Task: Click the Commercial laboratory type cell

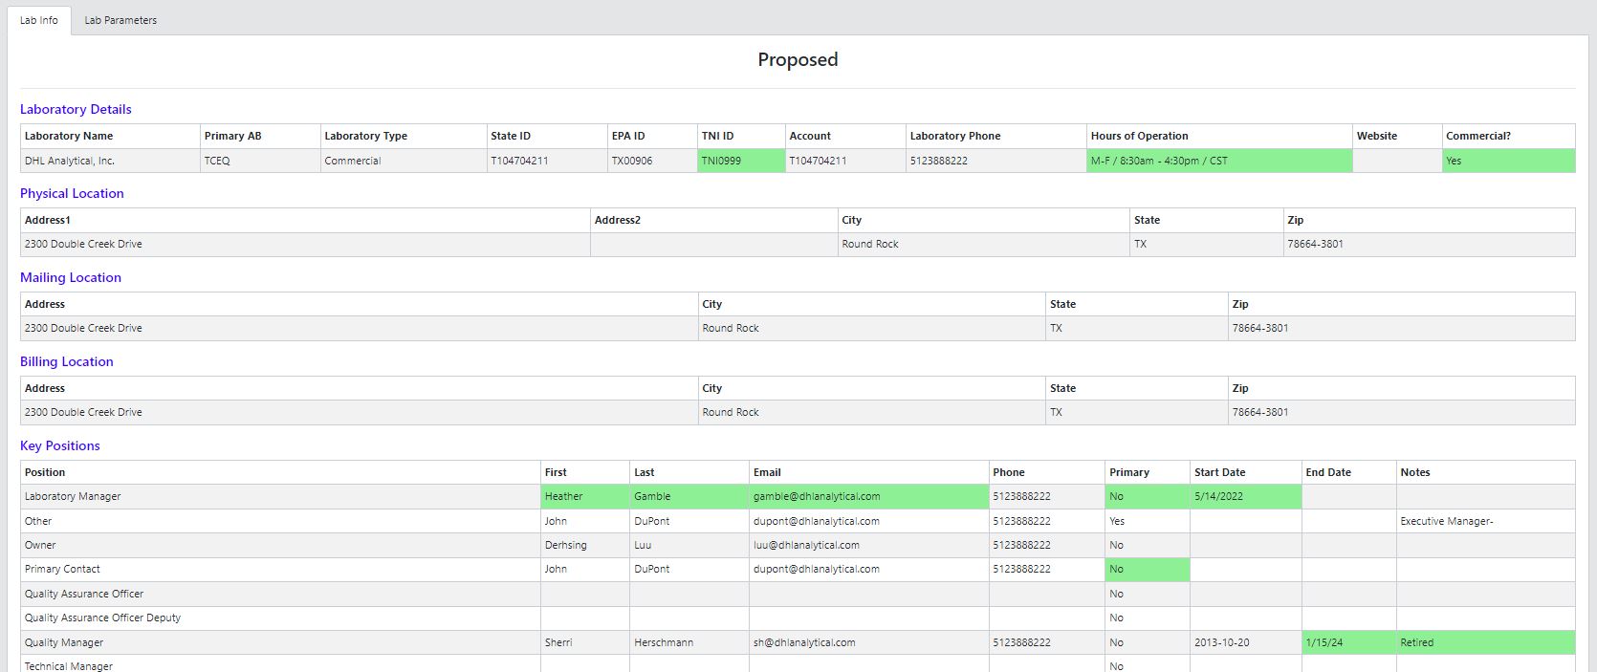Action: [x=404, y=161]
